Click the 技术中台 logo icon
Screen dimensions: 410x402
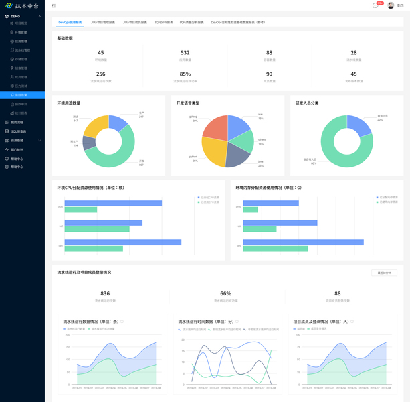pos(9,5)
